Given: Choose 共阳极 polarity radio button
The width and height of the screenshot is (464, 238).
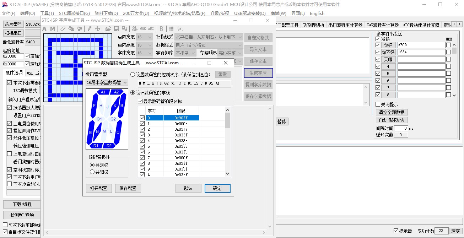Looking at the screenshot, I should [92, 172].
